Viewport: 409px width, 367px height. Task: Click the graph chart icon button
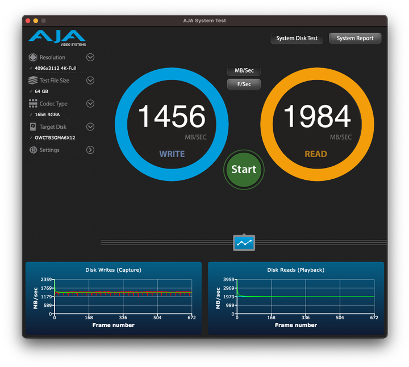tap(244, 243)
